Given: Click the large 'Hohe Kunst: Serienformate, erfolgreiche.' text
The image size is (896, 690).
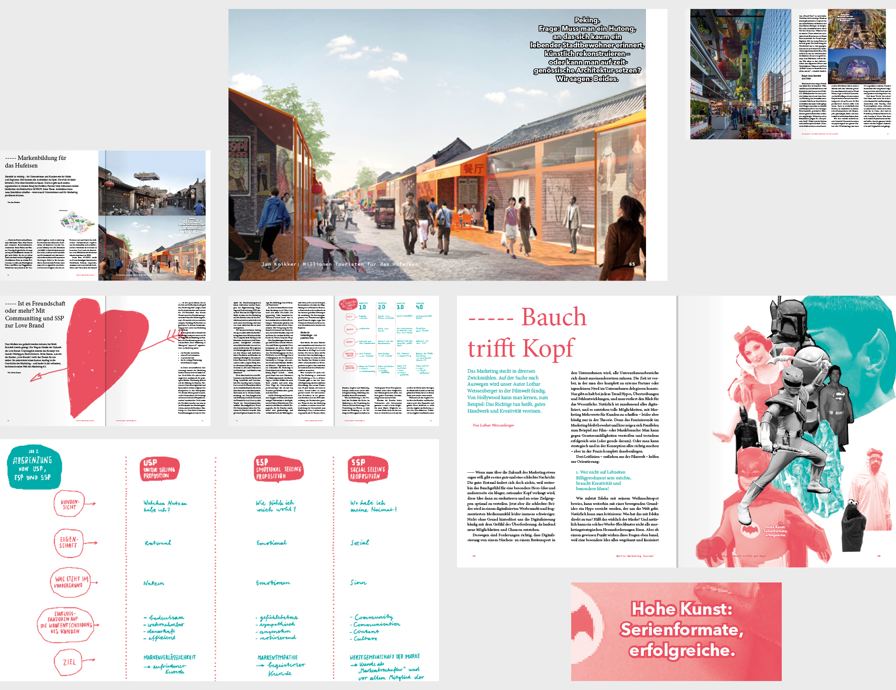Looking at the screenshot, I should (682, 630).
